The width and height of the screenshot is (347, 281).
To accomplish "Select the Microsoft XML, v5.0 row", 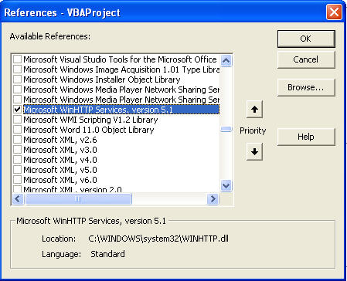I will coord(60,170).
